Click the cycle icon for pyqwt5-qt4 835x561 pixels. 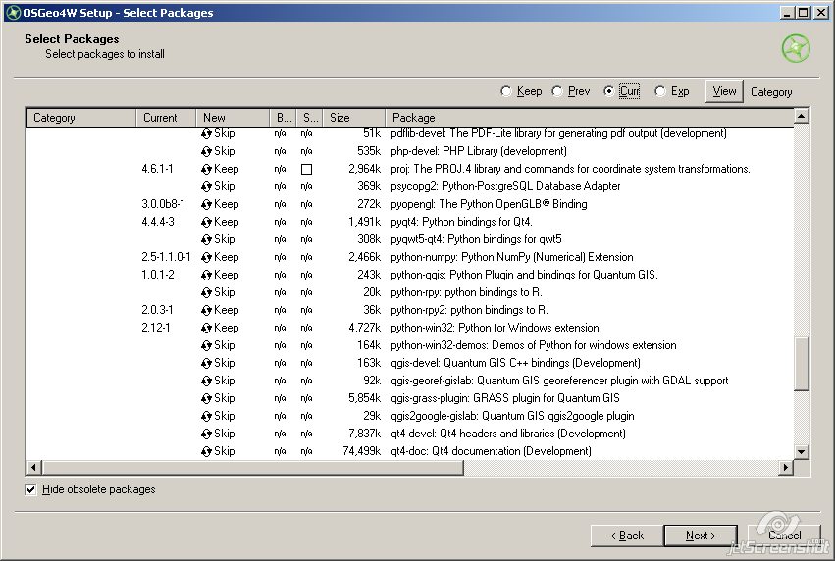pyautogui.click(x=207, y=239)
